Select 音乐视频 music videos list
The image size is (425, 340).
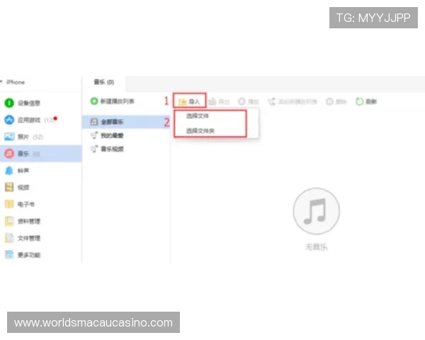click(x=107, y=149)
